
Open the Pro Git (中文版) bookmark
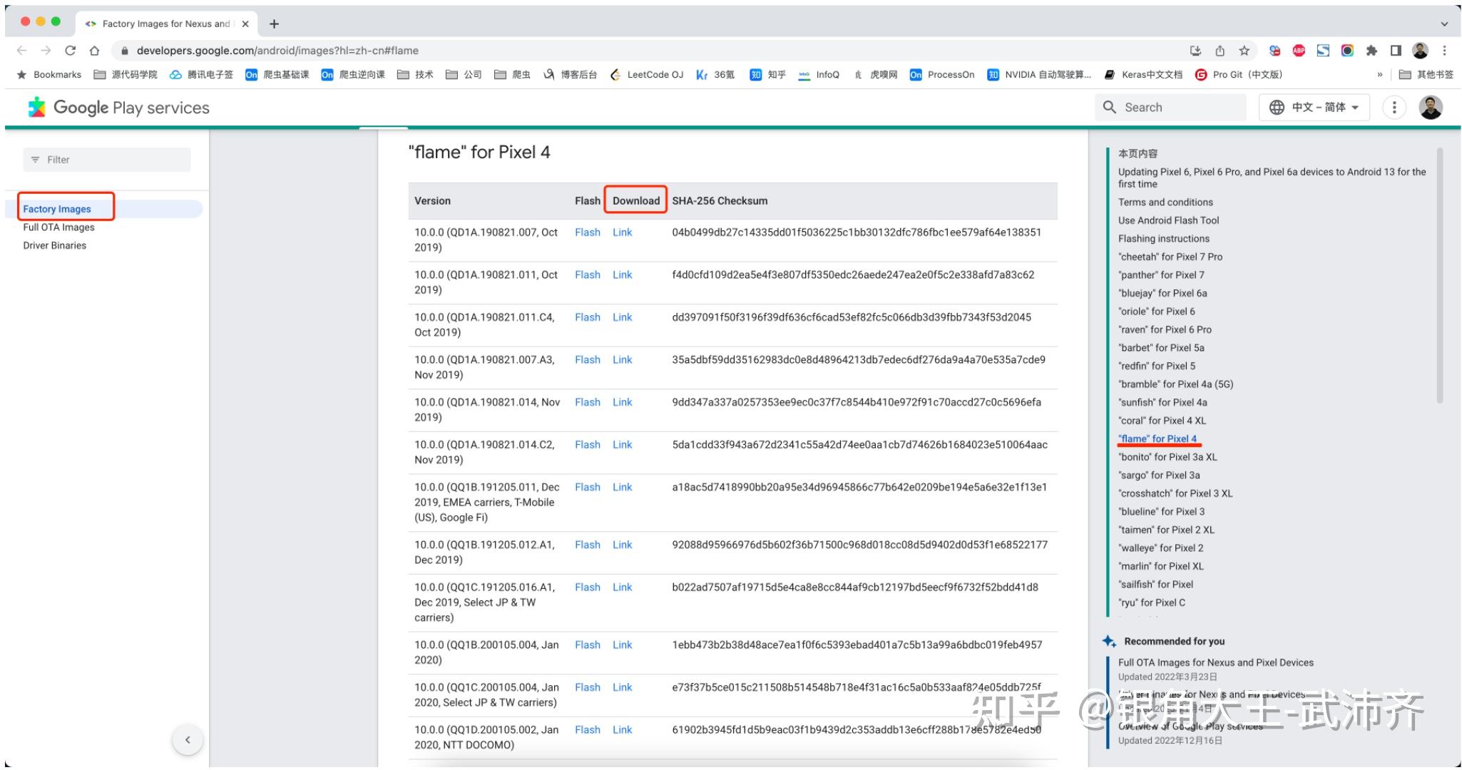click(1239, 75)
